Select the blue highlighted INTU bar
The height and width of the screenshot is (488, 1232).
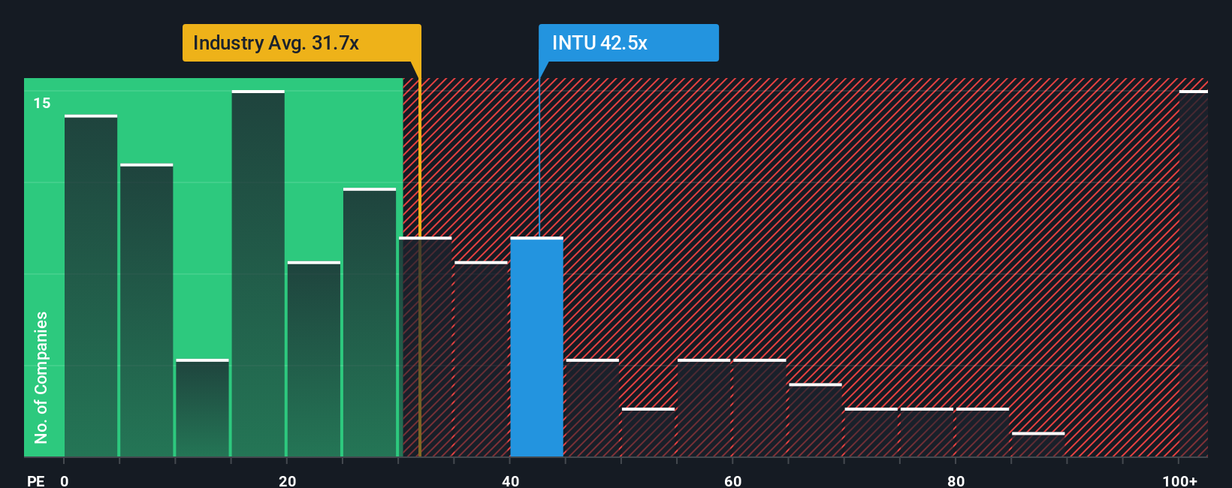[x=537, y=347]
